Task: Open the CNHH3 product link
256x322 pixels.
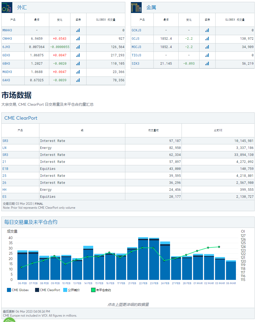Action: click(x=7, y=39)
